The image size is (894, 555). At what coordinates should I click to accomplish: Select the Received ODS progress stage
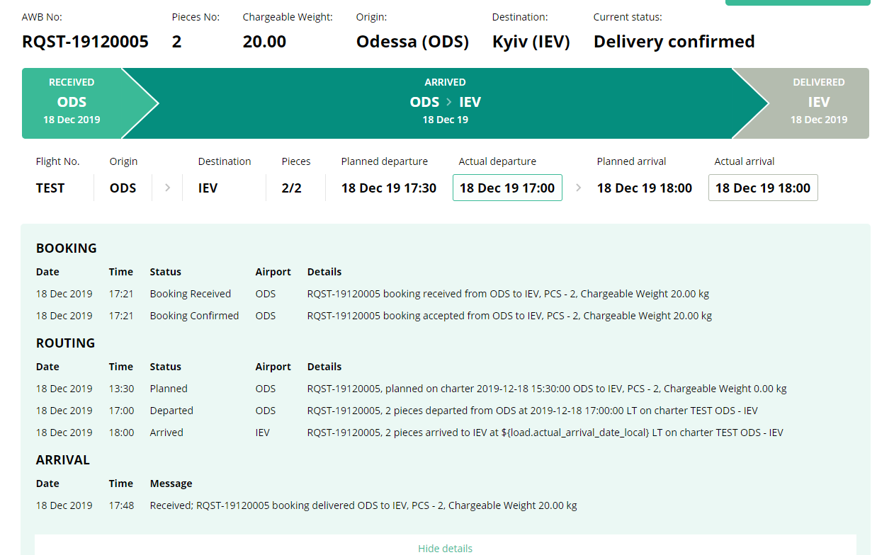click(x=72, y=103)
